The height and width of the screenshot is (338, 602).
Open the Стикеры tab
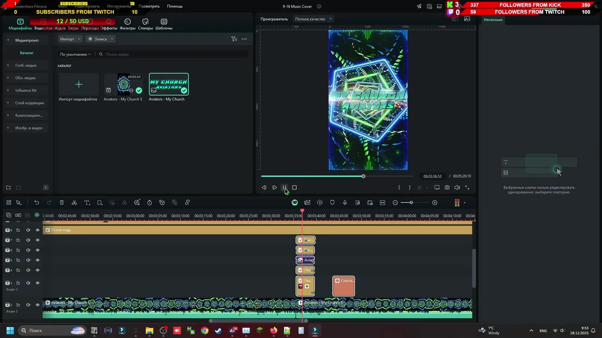(145, 24)
